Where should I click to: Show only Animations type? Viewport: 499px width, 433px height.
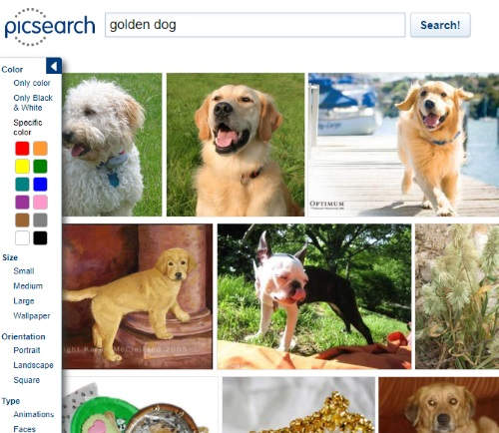coord(34,414)
